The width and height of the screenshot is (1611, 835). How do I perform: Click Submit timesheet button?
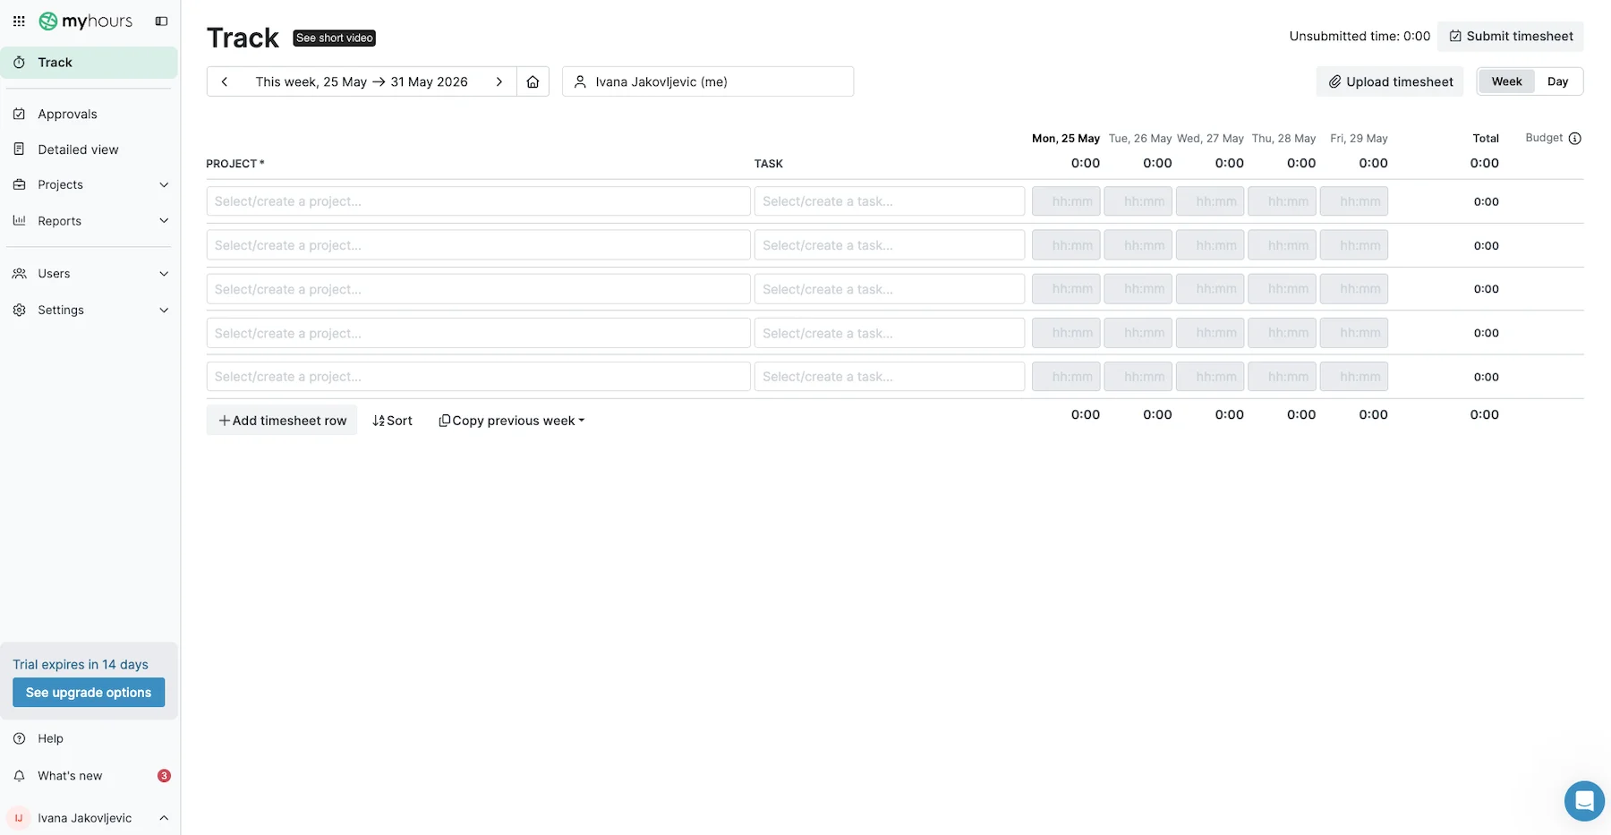point(1511,36)
